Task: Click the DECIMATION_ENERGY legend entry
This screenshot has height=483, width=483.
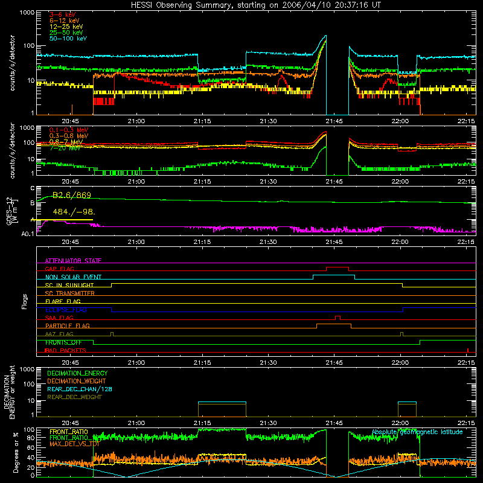Action: pos(77,373)
